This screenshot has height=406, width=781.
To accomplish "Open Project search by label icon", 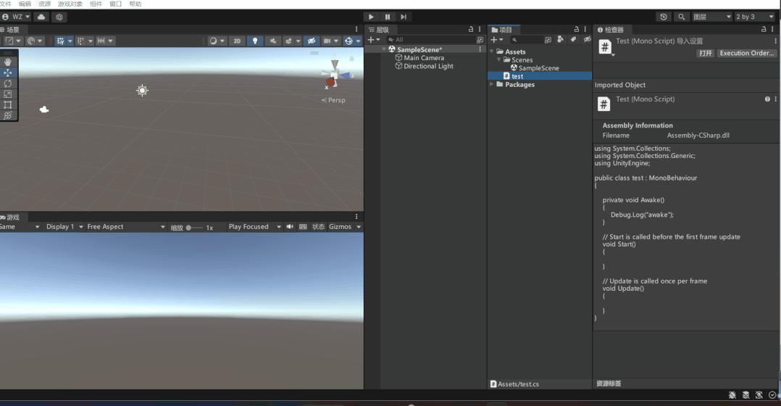I will click(x=573, y=39).
